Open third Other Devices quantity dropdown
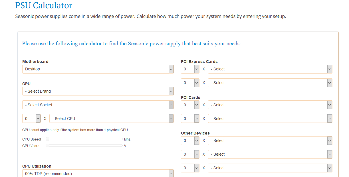Screen dimensions: 349x177 pyautogui.click(x=190, y=168)
